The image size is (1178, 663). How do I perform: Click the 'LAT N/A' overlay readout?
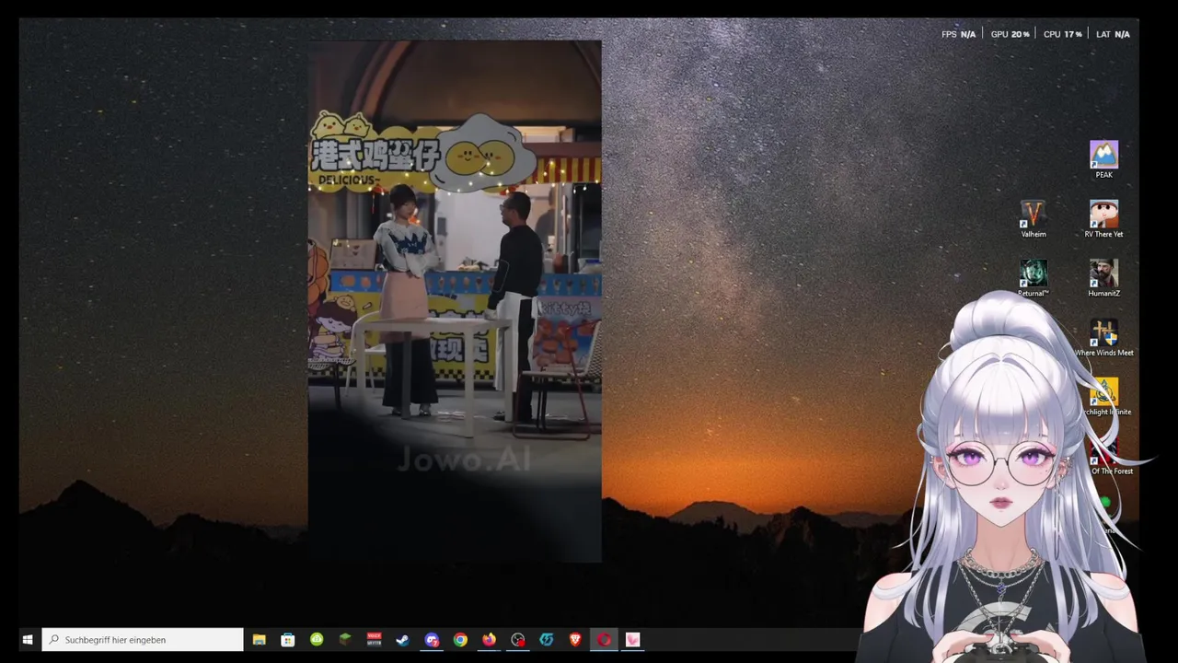tap(1113, 34)
